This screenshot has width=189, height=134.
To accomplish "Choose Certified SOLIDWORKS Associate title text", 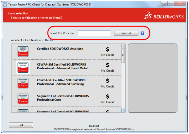I will 60,49.
